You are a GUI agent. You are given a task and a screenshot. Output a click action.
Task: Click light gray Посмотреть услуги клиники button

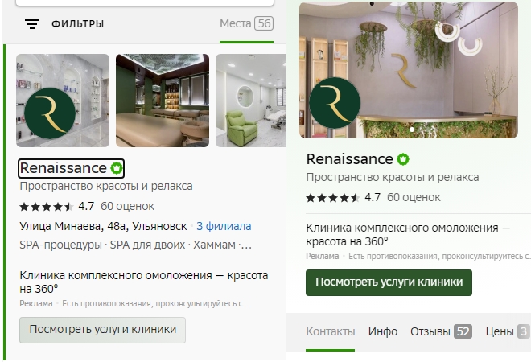[x=102, y=330]
